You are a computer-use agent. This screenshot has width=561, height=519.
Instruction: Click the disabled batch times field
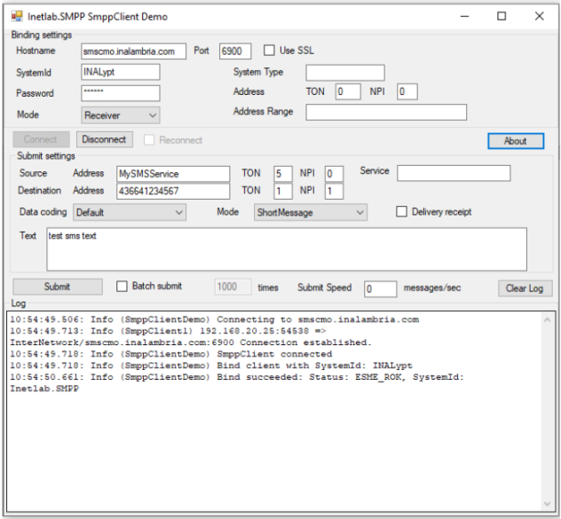coord(233,287)
